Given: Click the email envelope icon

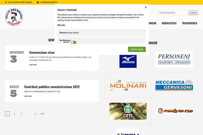Looking at the screenshot, I should (38, 2).
